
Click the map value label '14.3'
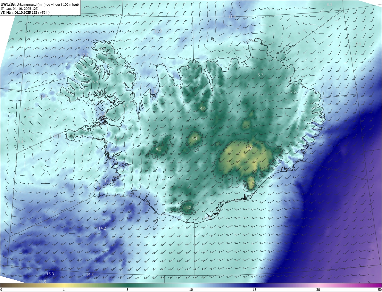pyautogui.click(x=90, y=275)
